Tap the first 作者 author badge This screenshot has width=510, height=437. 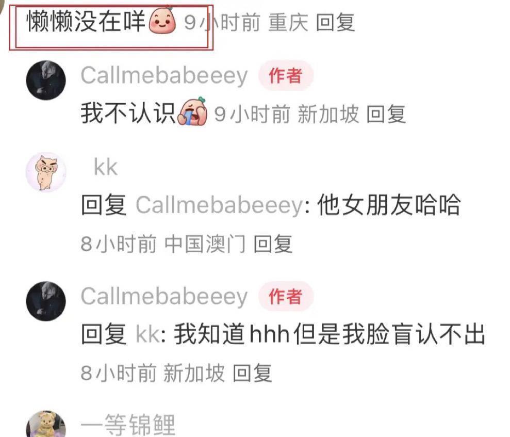click(286, 75)
